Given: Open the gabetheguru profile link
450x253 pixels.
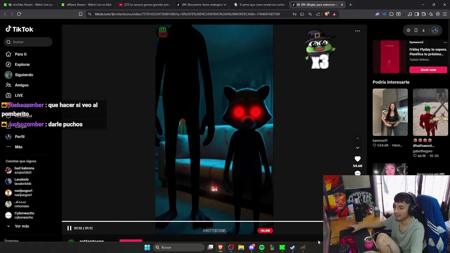Looking at the screenshot, I should 423,151.
